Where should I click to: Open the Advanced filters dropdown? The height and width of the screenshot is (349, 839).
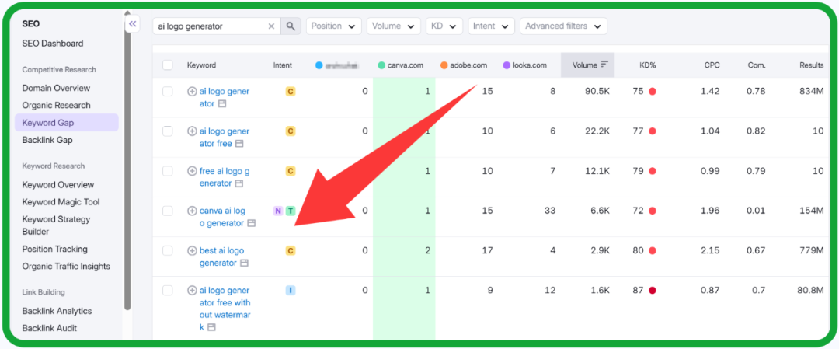click(562, 26)
